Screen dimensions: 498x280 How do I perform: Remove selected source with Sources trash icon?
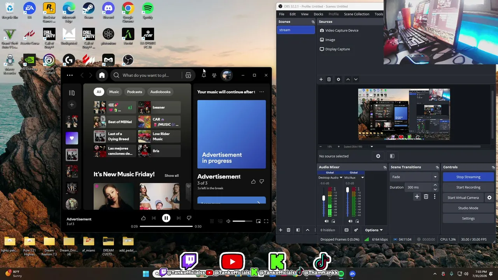(x=329, y=79)
